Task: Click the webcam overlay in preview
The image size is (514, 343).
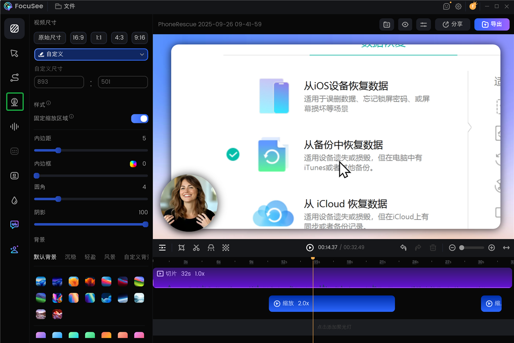Action: click(189, 203)
